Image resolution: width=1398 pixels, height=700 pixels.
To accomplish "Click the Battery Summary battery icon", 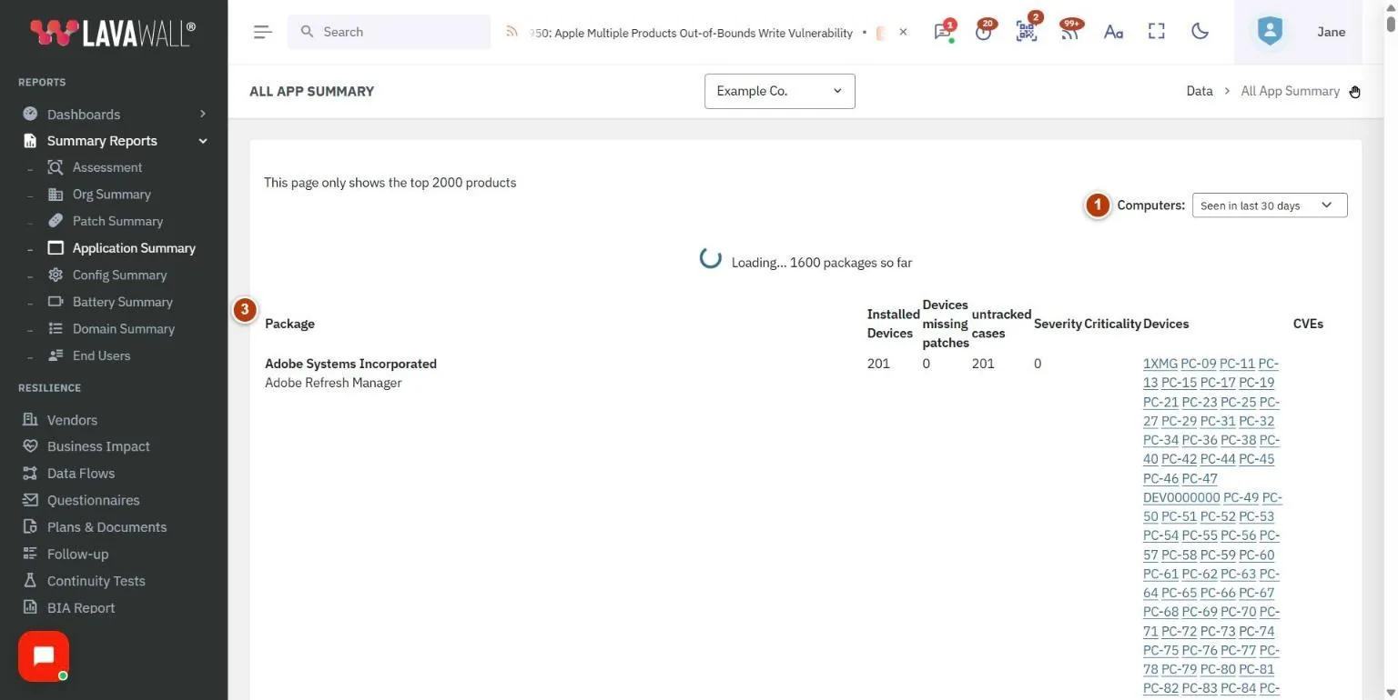I will (56, 302).
